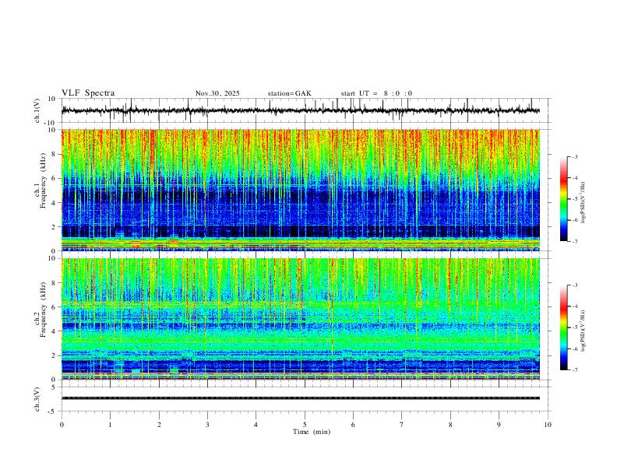Click the ch.2 spectrogram color scale bar
This screenshot has width=617, height=476.
pos(564,327)
